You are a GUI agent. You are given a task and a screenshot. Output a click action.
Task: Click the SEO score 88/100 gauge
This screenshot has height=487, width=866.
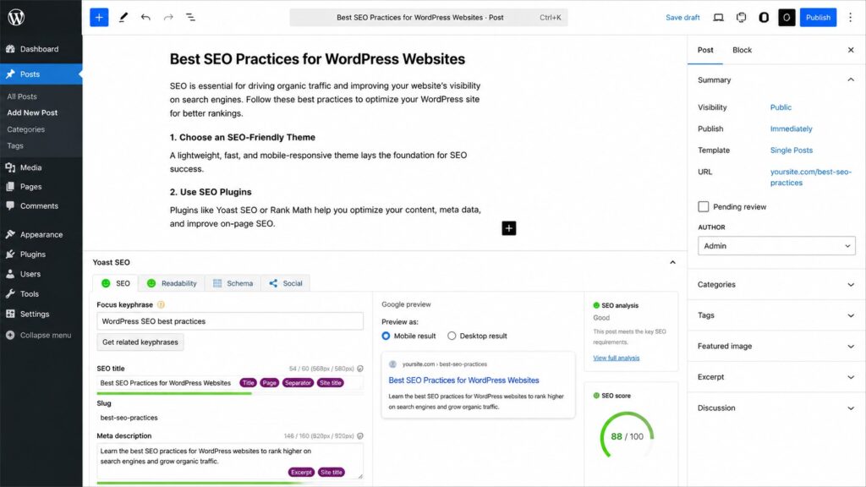pos(627,435)
